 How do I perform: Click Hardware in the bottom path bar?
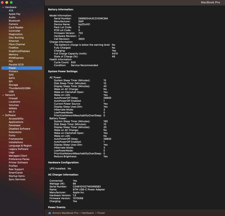[88, 213]
